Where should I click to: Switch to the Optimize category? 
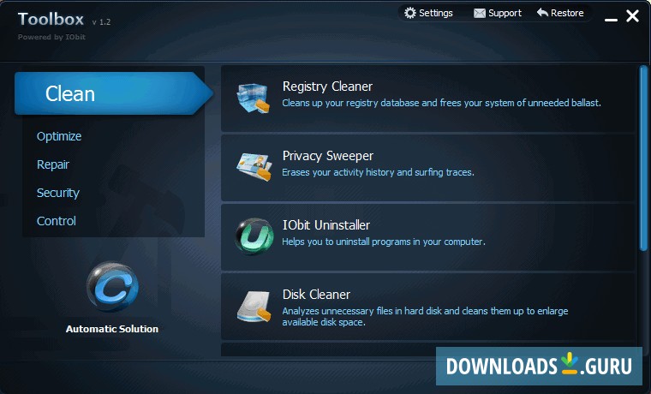pos(59,136)
